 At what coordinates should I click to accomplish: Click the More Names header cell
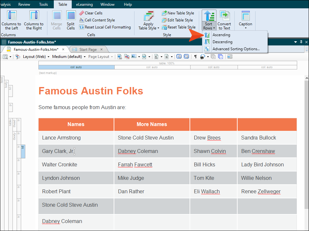click(x=152, y=124)
